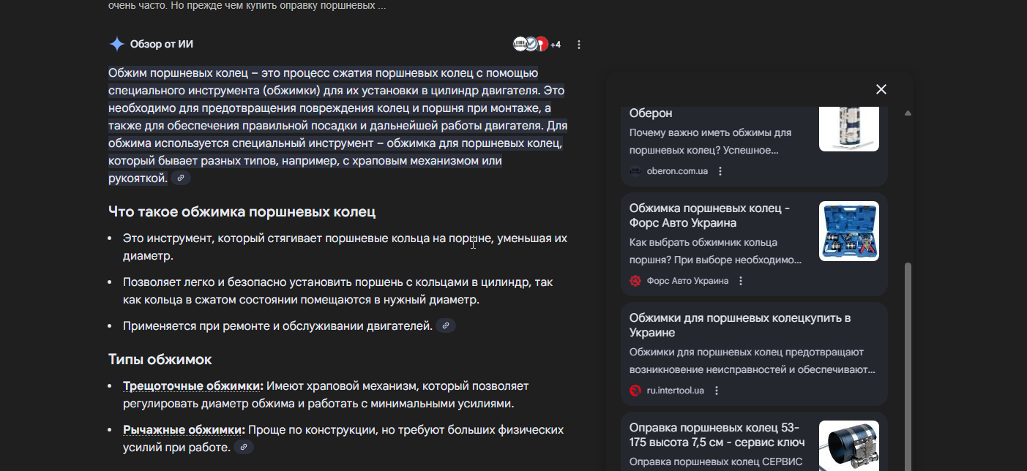Screen dimensions: 1027x471
Task: Open the Оберон product thumbnail
Action: point(849,129)
